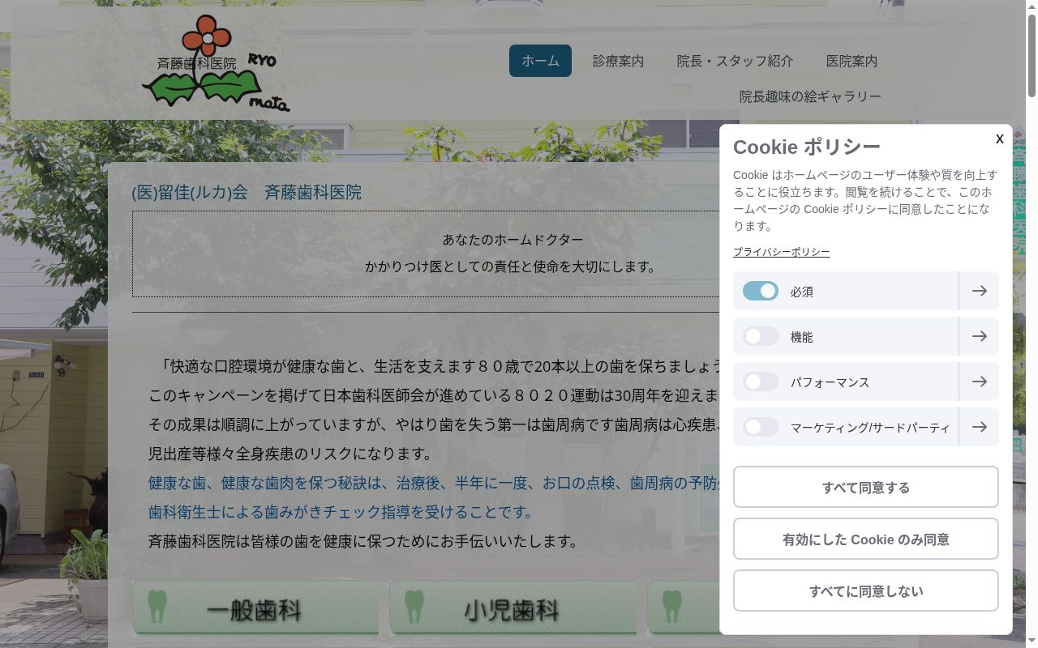Select 医院案内 in navigation
The image size is (1038, 648).
tap(851, 61)
